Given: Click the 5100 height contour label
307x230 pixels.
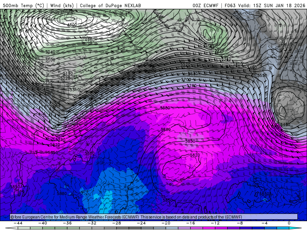Looking at the screenshot, I should coord(50,60).
